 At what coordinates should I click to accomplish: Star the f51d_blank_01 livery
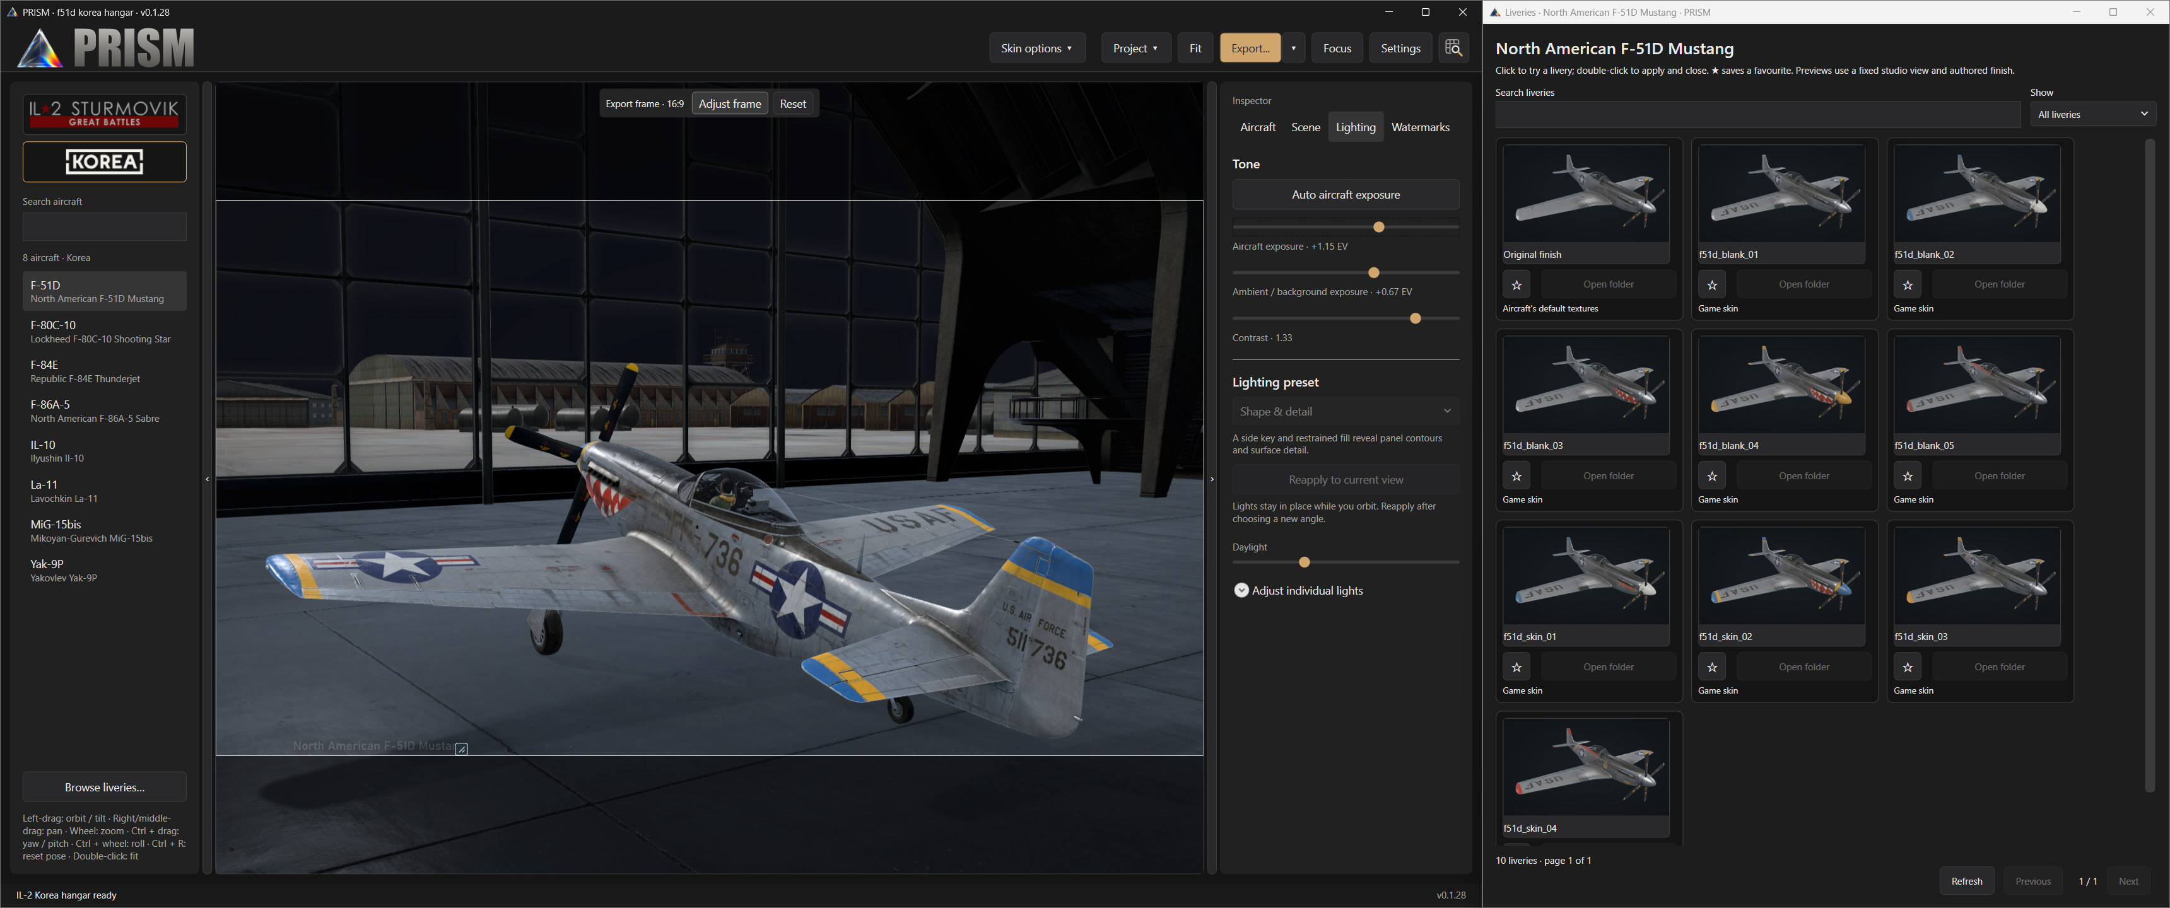pos(1712,285)
